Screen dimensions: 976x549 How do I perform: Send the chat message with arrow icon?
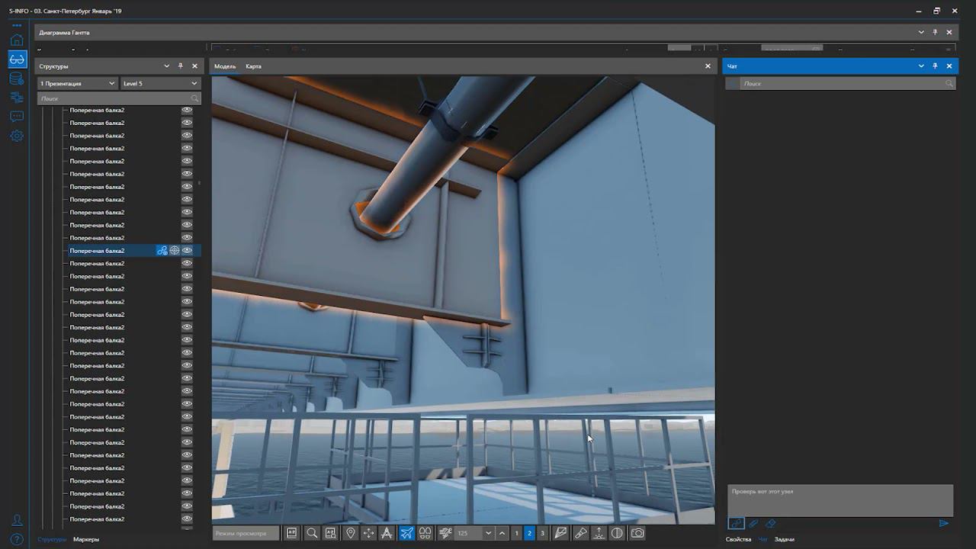pyautogui.click(x=943, y=524)
